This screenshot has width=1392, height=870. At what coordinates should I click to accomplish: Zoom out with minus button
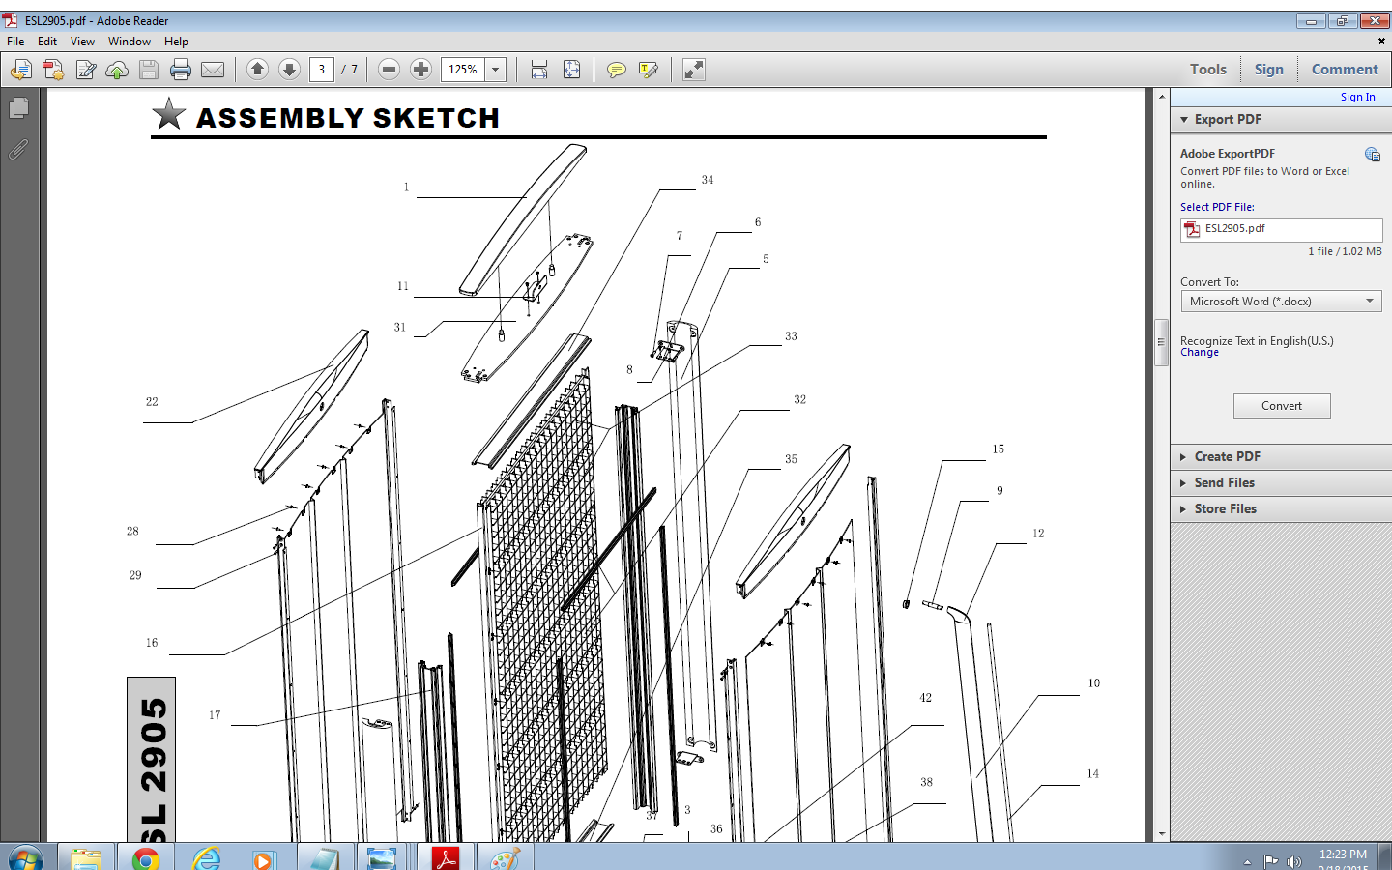click(x=390, y=69)
